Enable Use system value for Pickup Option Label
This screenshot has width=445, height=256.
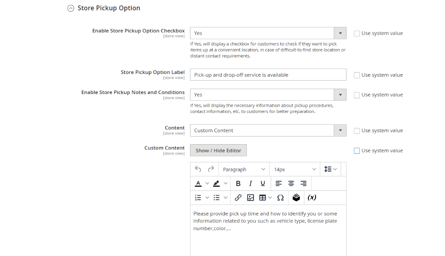pos(357,75)
